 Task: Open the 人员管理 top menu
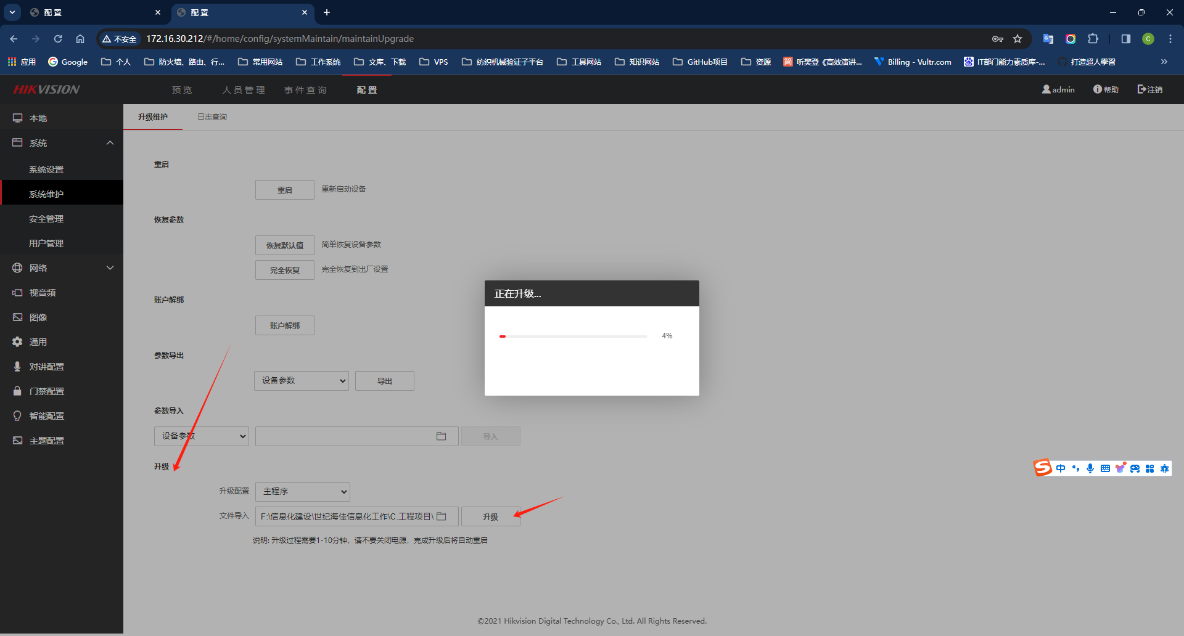pos(244,90)
